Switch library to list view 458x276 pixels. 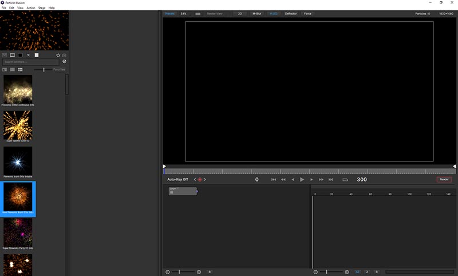pyautogui.click(x=12, y=69)
